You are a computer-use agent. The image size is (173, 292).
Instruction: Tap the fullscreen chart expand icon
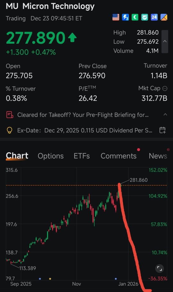pyautogui.click(x=160, y=269)
